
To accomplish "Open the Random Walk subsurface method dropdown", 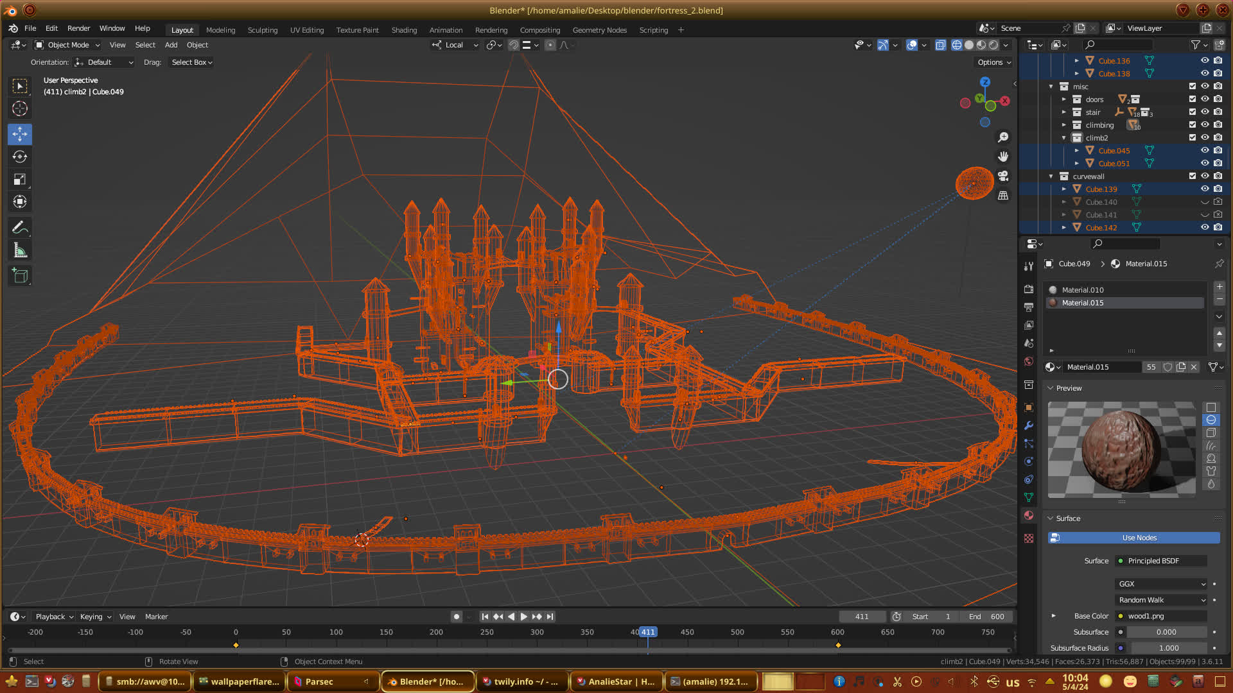I will pos(1161,600).
